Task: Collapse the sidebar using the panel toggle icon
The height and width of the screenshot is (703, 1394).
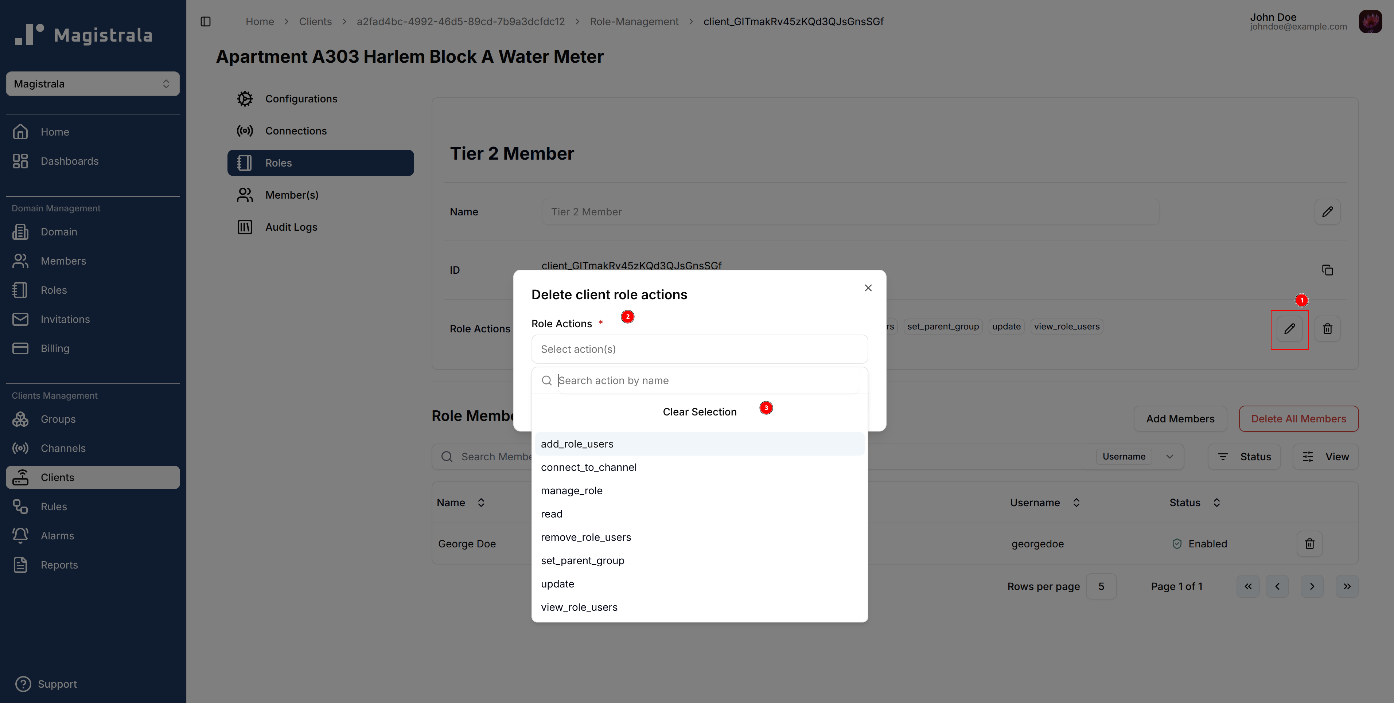Action: pyautogui.click(x=206, y=21)
